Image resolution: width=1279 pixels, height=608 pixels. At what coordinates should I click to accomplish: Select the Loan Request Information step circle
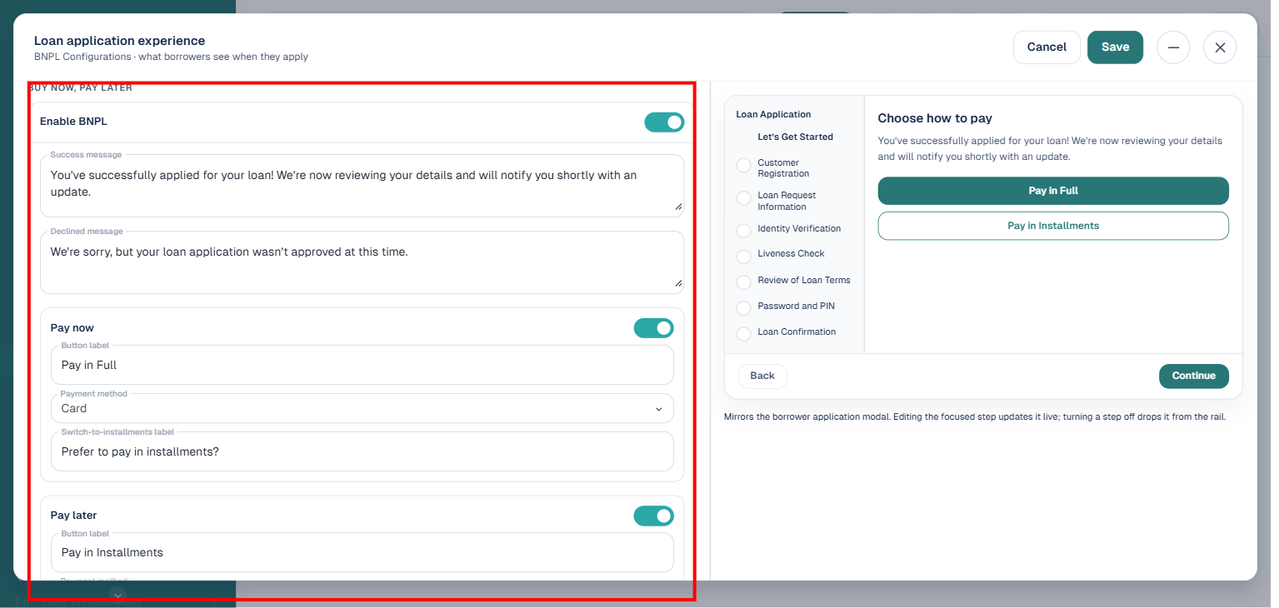coord(744,198)
